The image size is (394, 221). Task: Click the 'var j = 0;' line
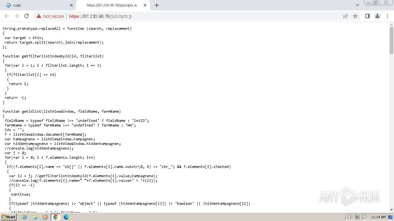click(15, 153)
